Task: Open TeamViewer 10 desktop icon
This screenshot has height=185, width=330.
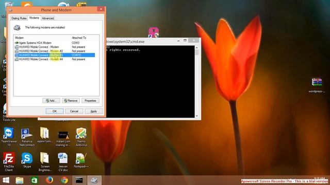Action: [x=9, y=137]
